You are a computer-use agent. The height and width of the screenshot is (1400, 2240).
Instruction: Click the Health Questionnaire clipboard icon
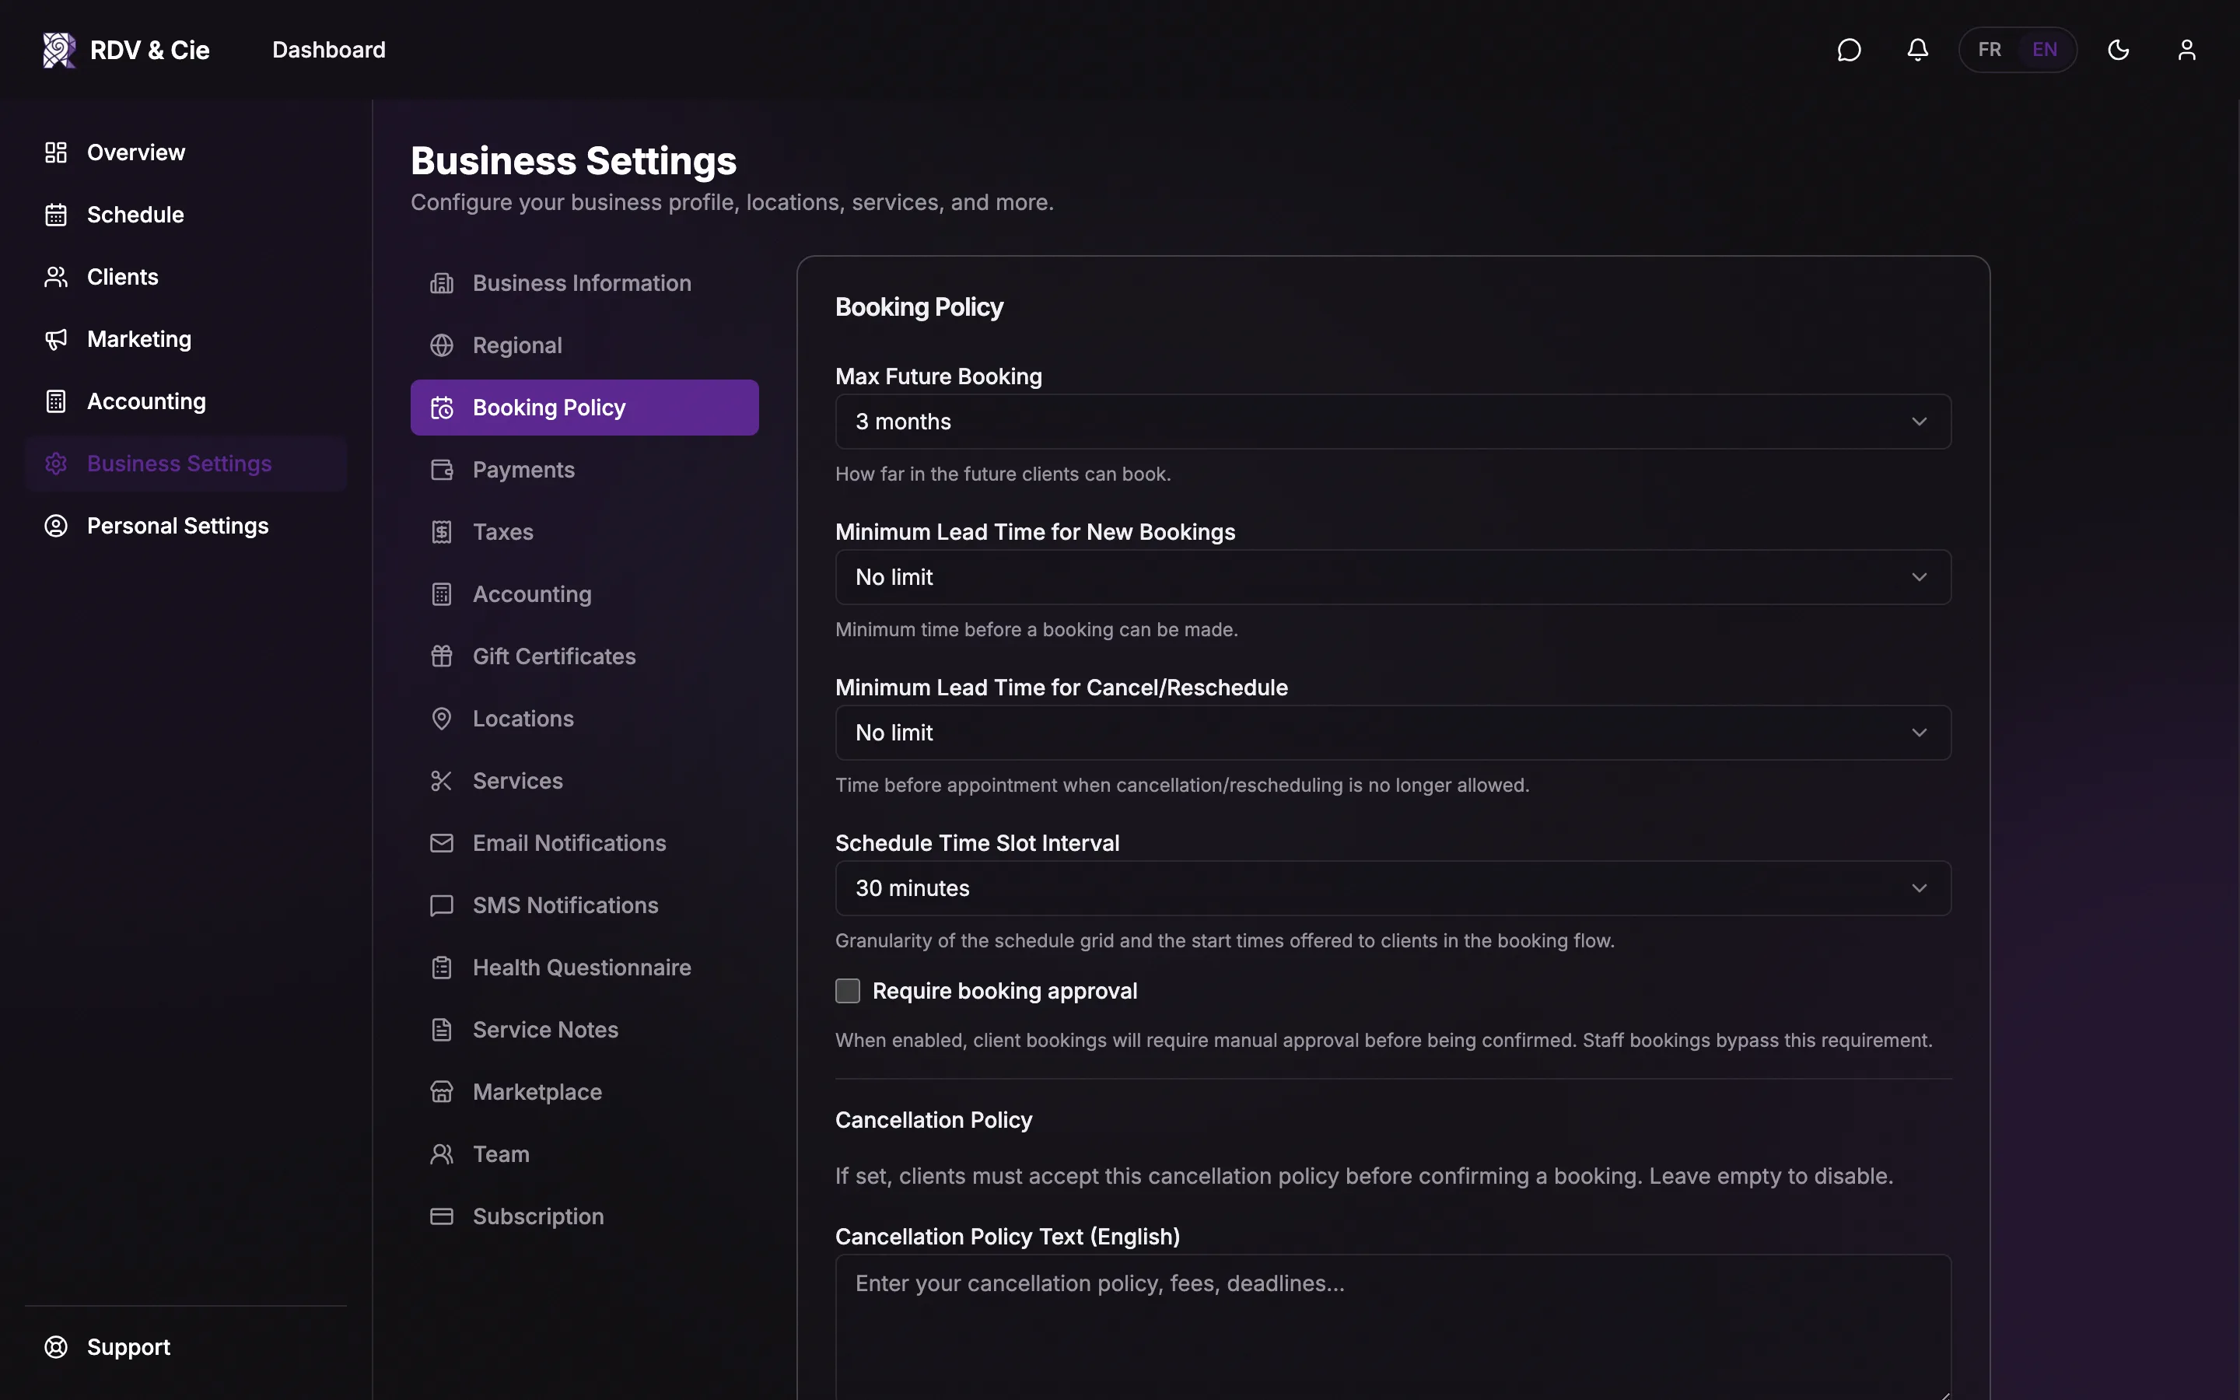coord(442,968)
